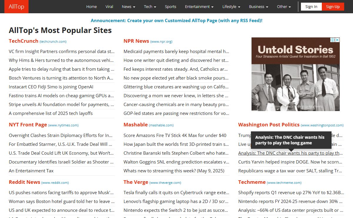Expand the Business dropdown menu
353x218 pixels.
[x=259, y=6]
